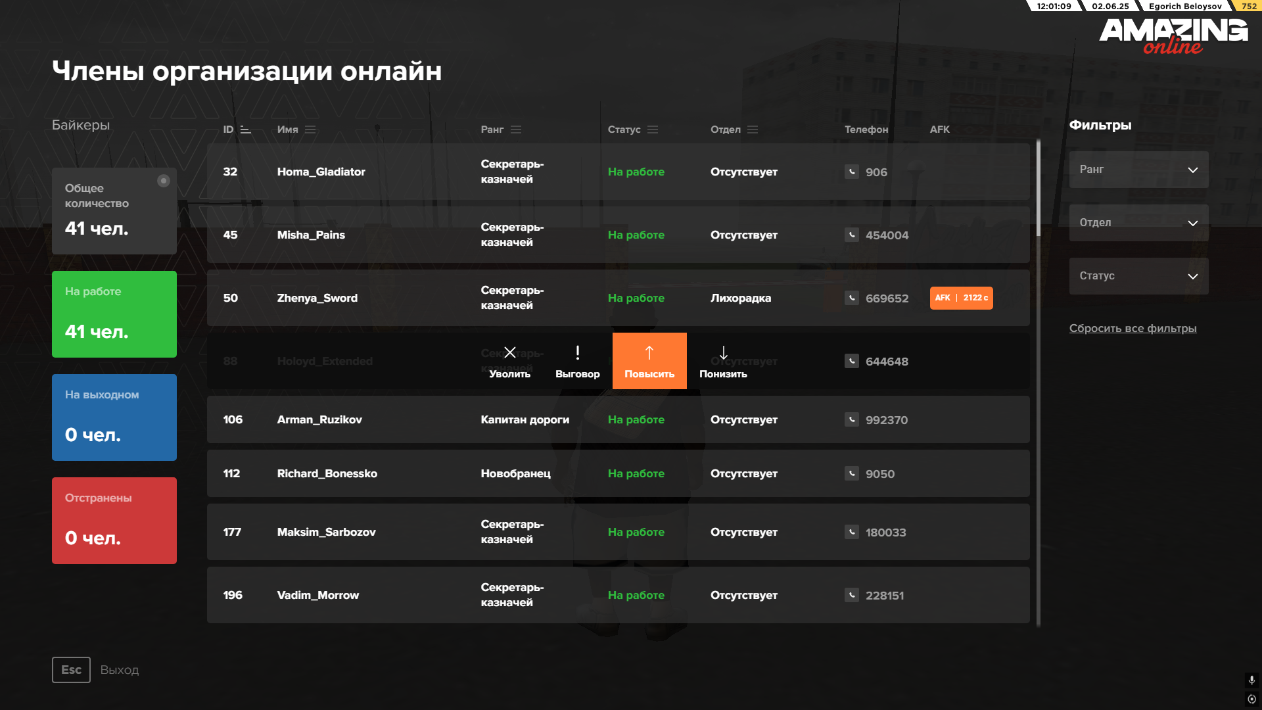Sort by ID column icon
Screen dimensions: 1262x710
pyautogui.click(x=245, y=130)
